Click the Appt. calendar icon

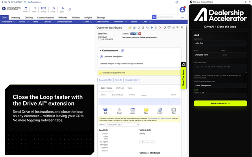[133, 110]
